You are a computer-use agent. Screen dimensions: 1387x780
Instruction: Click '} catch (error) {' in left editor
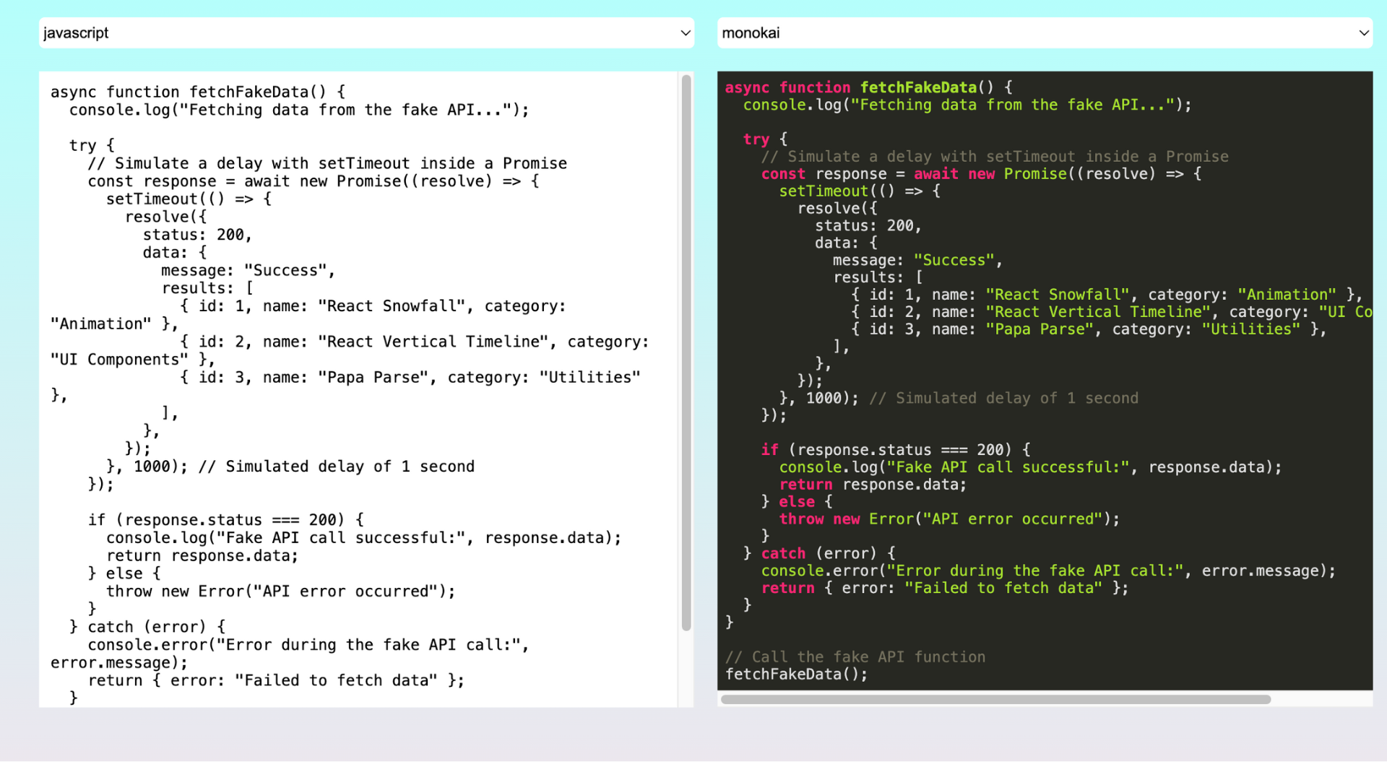click(147, 627)
